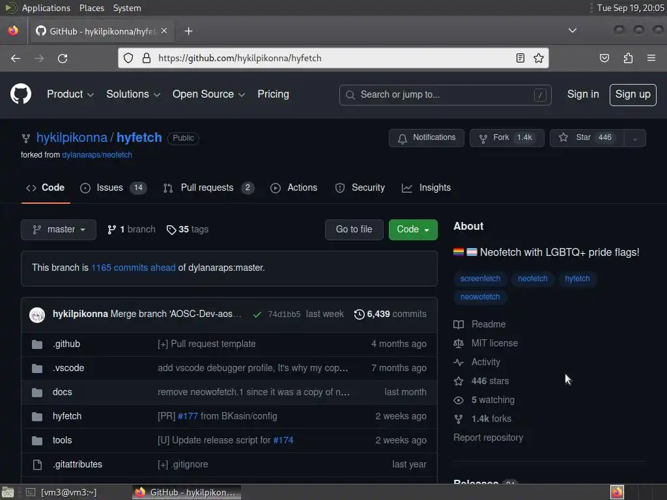Open the hyfetch folder
667x500 pixels.
[x=67, y=416]
